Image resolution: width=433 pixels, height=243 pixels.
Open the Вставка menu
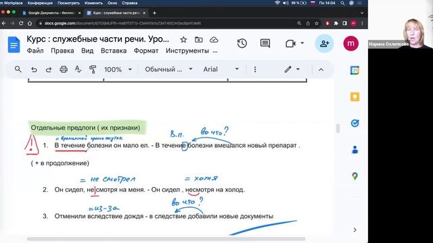click(x=114, y=51)
